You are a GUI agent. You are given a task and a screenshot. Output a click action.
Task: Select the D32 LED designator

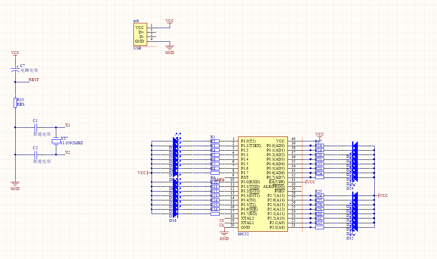click(x=350, y=238)
